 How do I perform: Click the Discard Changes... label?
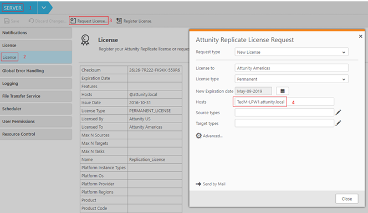[x=50, y=21]
